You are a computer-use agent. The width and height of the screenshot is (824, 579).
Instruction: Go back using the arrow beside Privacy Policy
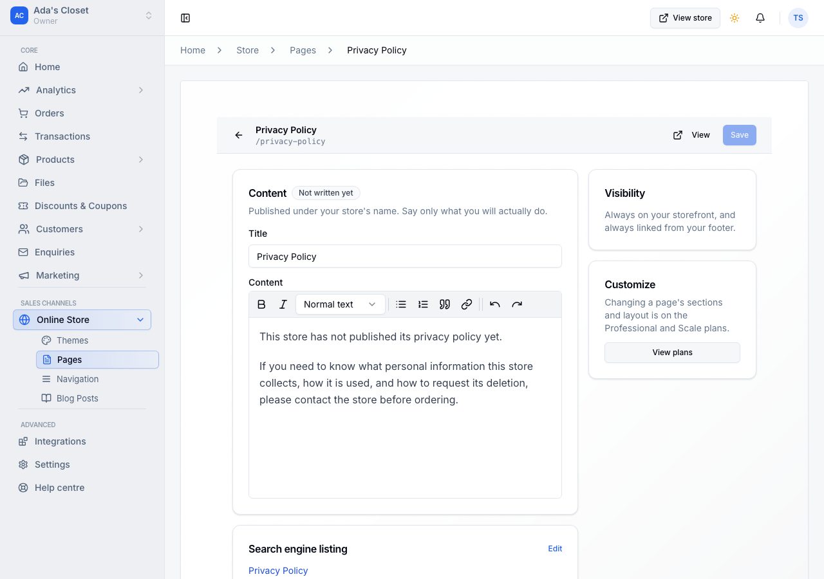[x=239, y=135]
